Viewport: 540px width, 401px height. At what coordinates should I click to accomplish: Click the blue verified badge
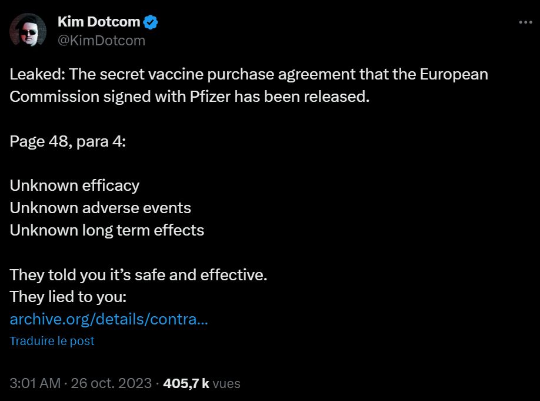(x=151, y=23)
